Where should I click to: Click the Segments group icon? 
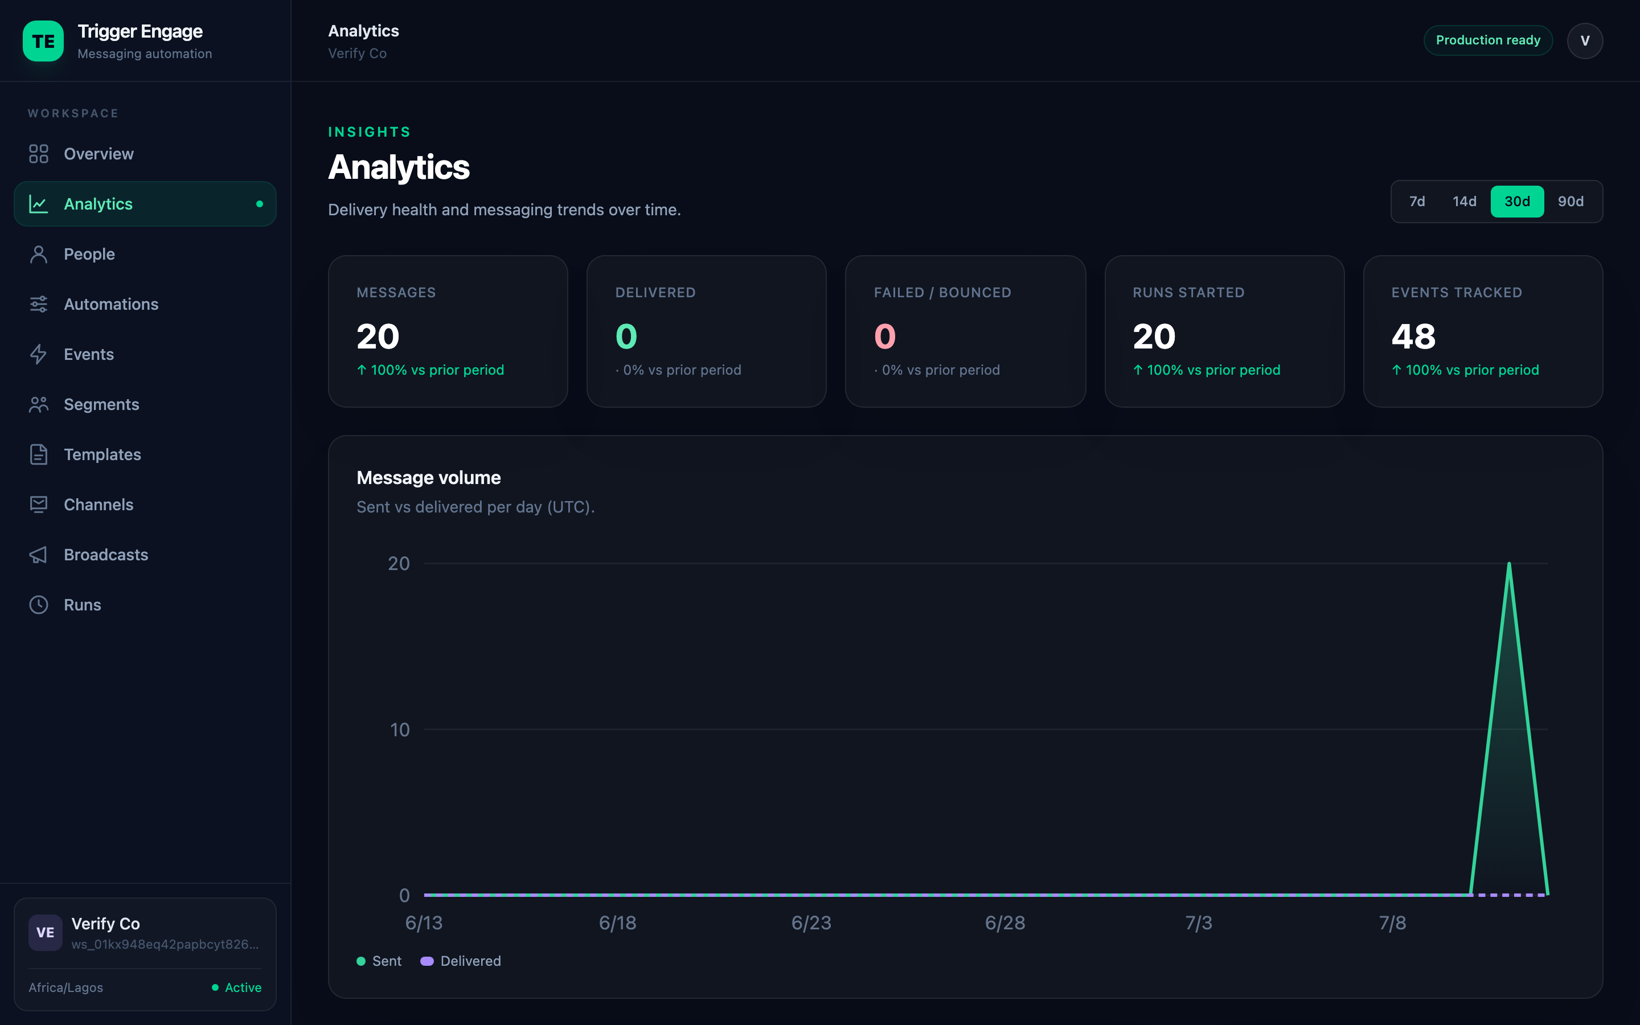39,405
